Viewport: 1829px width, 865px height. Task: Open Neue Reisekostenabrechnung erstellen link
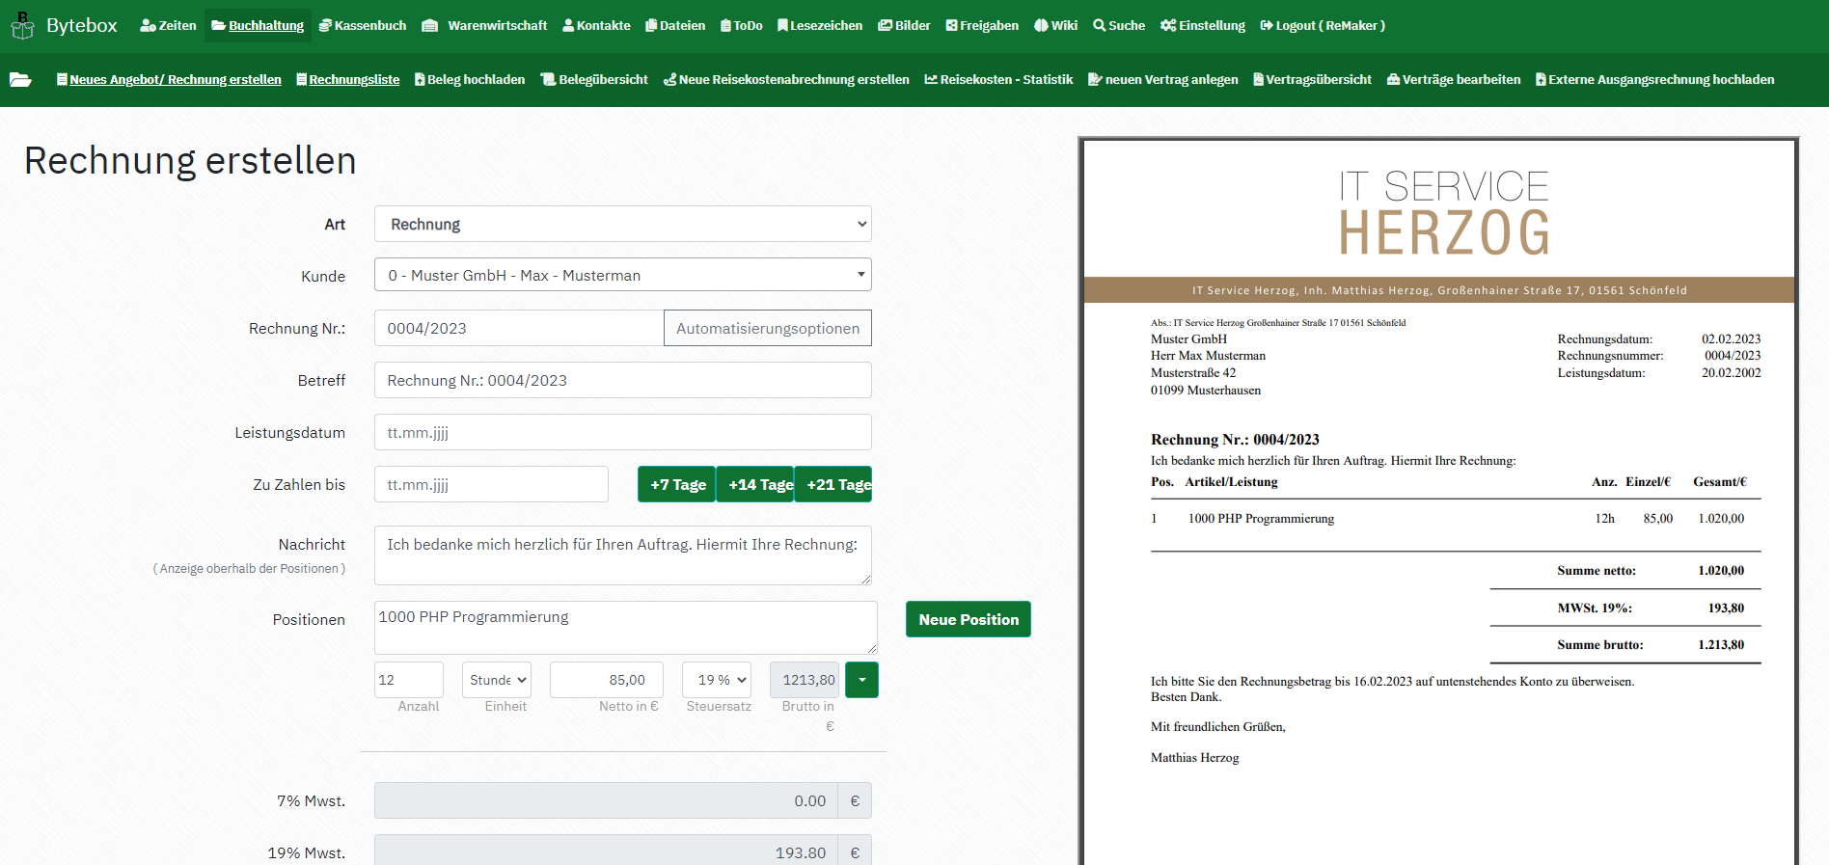point(786,80)
